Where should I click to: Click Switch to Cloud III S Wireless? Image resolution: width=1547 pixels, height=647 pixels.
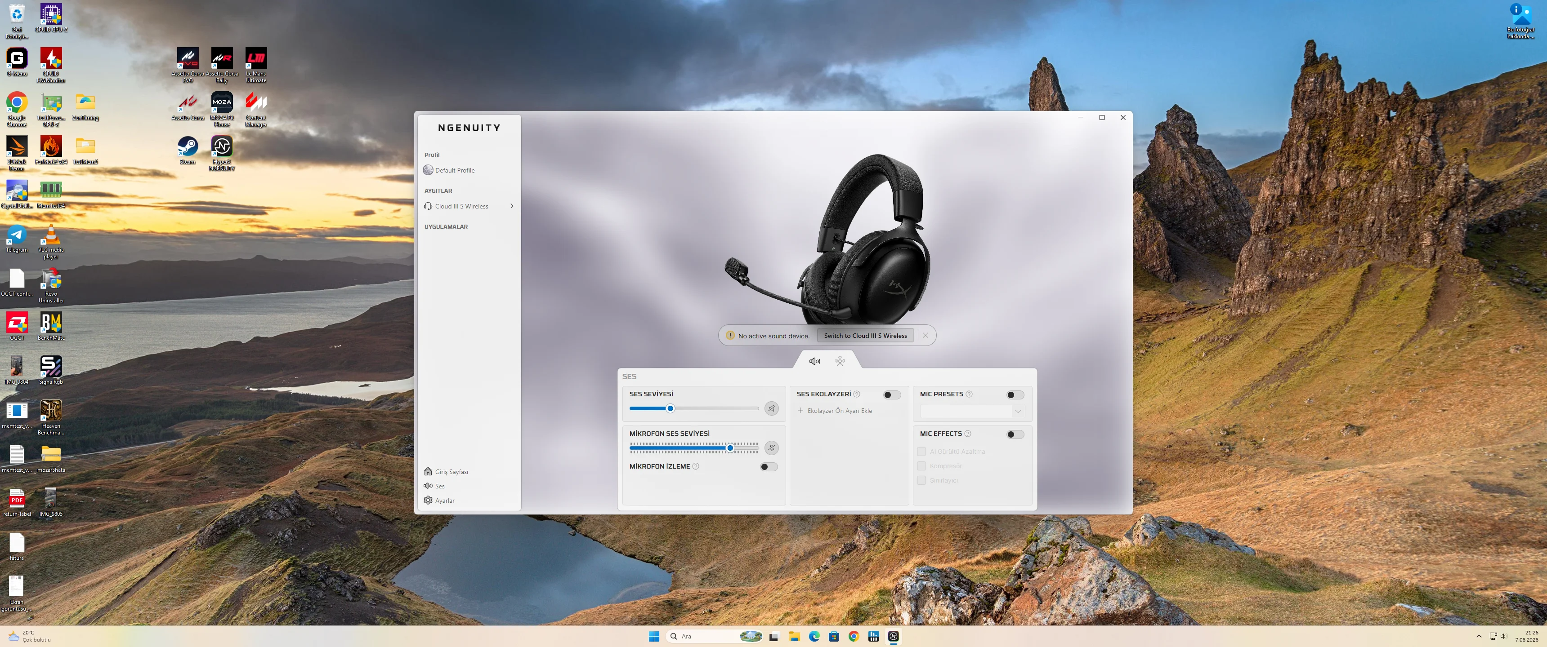(865, 336)
